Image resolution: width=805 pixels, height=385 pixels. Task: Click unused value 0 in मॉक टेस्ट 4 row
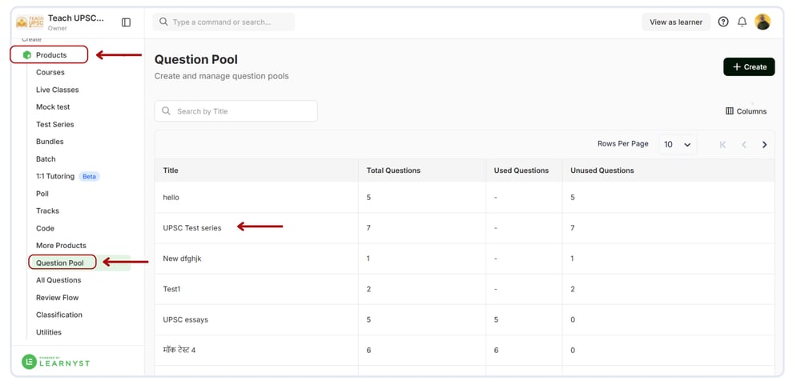573,350
